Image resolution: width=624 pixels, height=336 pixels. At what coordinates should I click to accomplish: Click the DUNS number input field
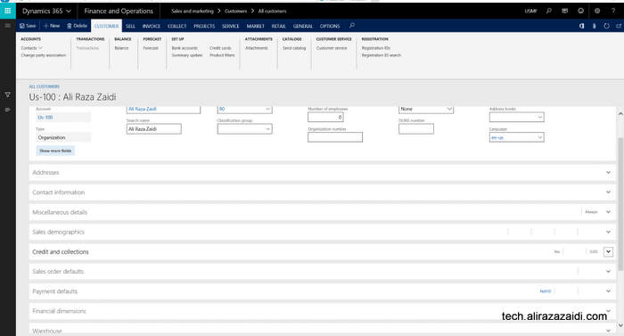[x=416, y=129]
